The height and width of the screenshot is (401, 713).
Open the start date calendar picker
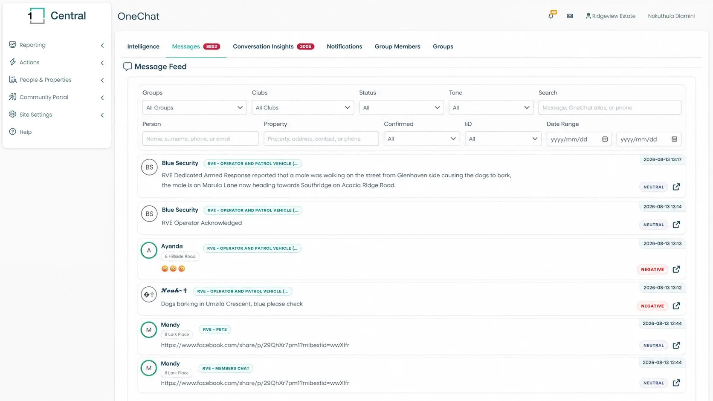605,139
